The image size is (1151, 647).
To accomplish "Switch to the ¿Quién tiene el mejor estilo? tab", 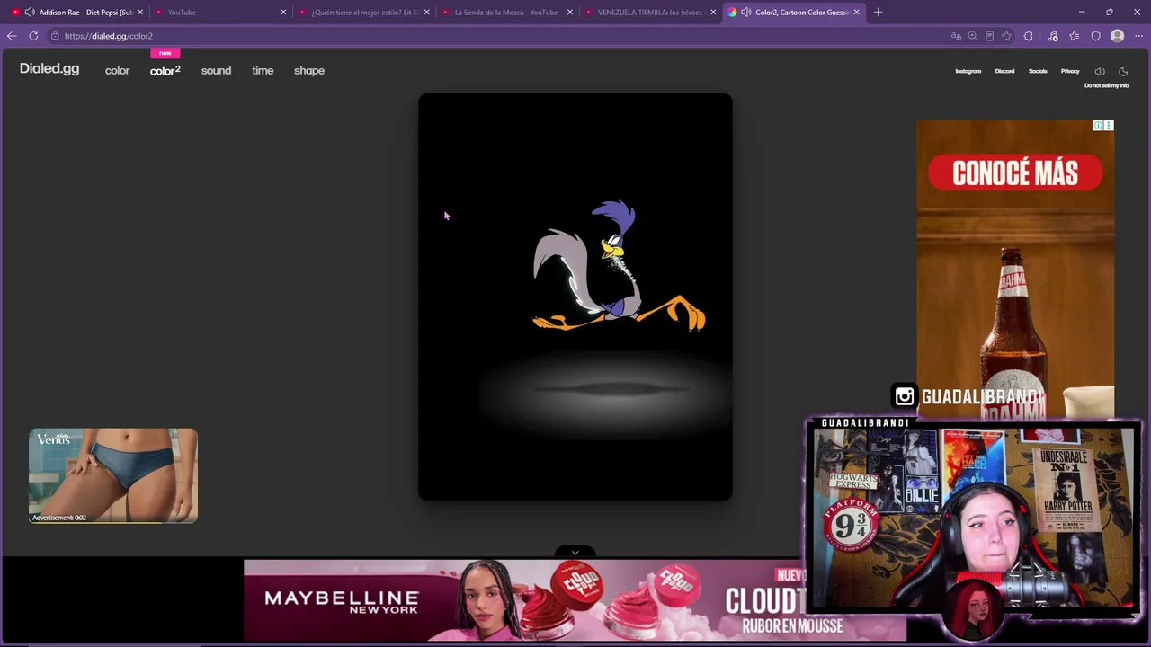I will tap(361, 12).
